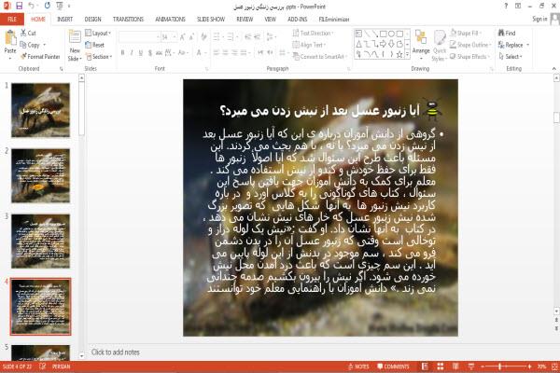Image resolution: width=560 pixels, height=373 pixels.
Task: Expand the Shape Effects dropdown
Action: coord(469,56)
